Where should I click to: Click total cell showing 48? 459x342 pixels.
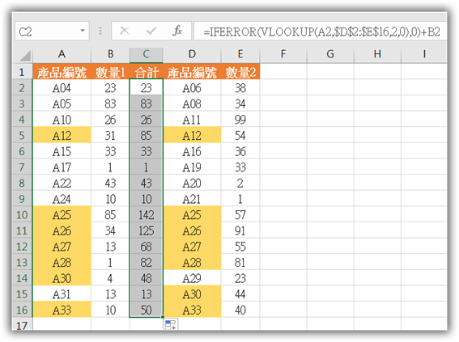[146, 278]
